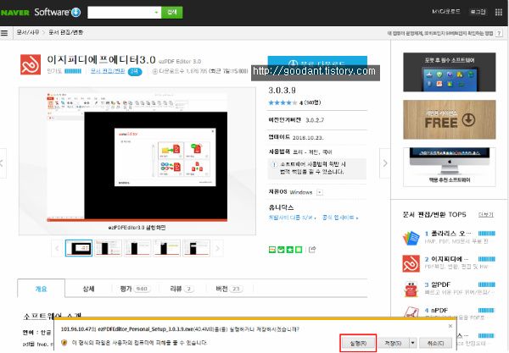Click the NAVER logo
Image resolution: width=509 pixels, height=353 pixels.
[x=15, y=13]
